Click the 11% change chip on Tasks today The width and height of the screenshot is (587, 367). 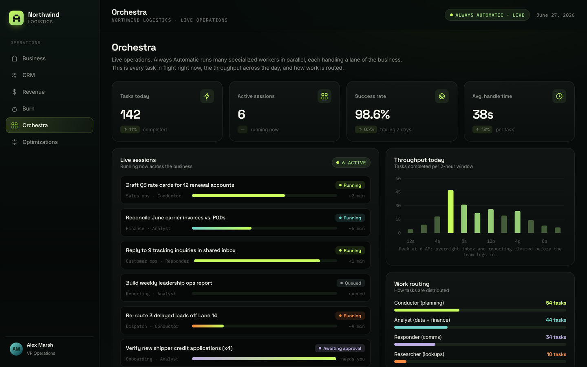pyautogui.click(x=130, y=129)
